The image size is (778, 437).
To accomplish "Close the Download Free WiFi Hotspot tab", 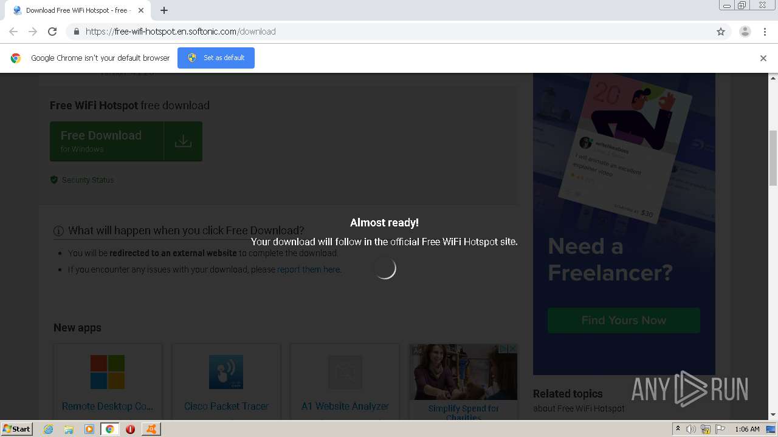I will coord(141,10).
